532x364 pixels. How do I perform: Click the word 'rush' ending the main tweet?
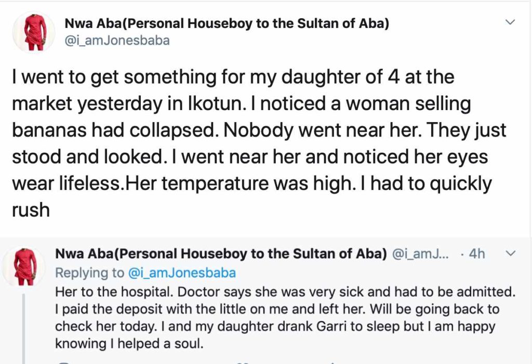[x=31, y=210]
